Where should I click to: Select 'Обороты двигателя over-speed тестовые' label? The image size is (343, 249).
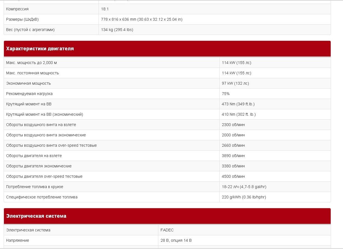coord(44,176)
